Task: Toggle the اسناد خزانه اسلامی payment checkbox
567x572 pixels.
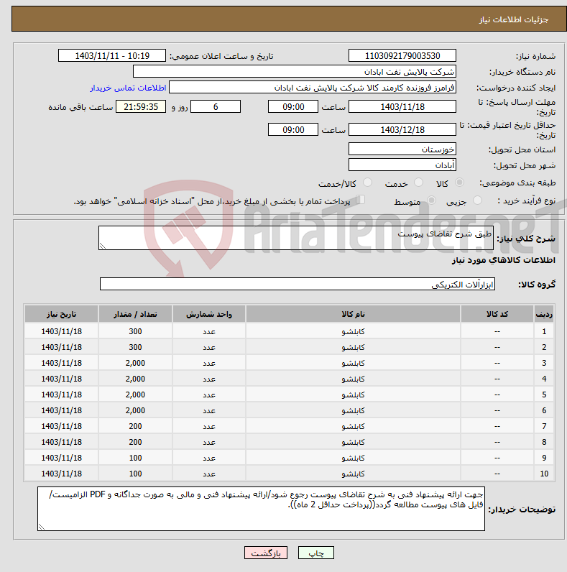Action: tap(361, 200)
